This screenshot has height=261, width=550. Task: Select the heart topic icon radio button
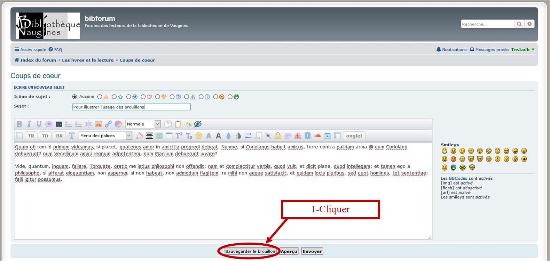[143, 97]
